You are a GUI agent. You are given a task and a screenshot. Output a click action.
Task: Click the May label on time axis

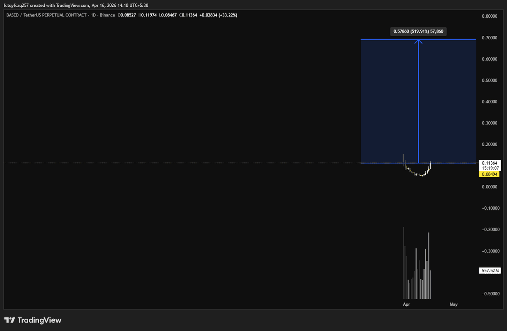tap(454, 304)
